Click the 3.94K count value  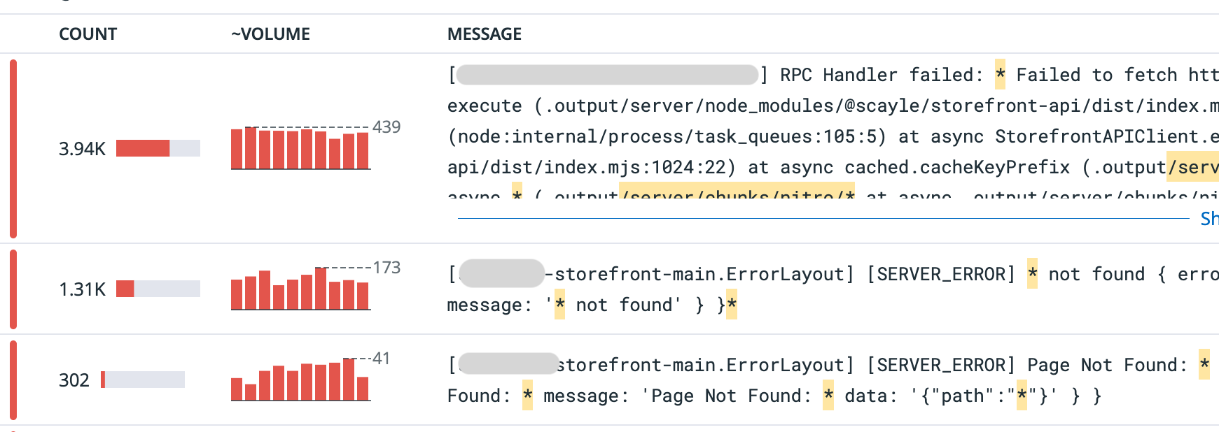click(x=82, y=149)
